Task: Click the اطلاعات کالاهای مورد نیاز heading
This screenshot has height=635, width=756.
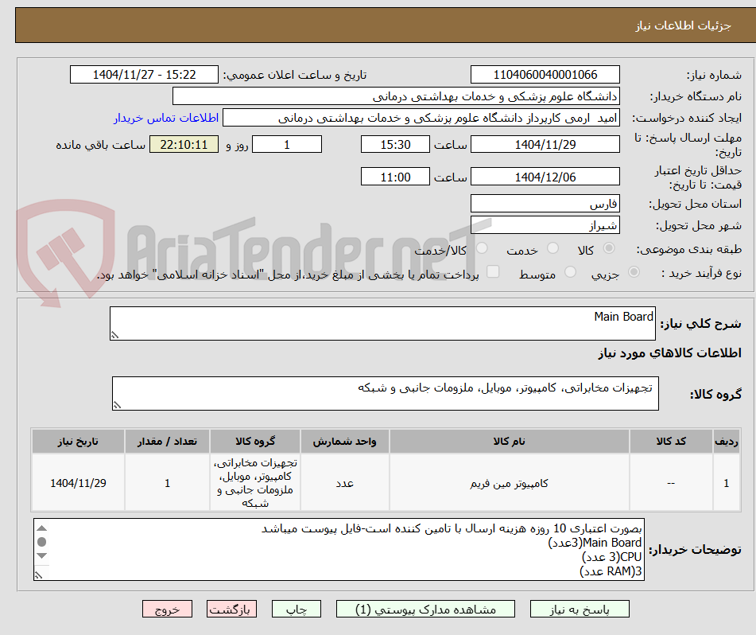Action: pyautogui.click(x=669, y=353)
